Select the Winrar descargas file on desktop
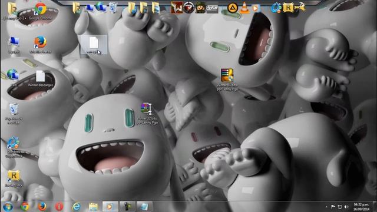Image resolution: width=377 pixels, height=212 pixels. 41,78
